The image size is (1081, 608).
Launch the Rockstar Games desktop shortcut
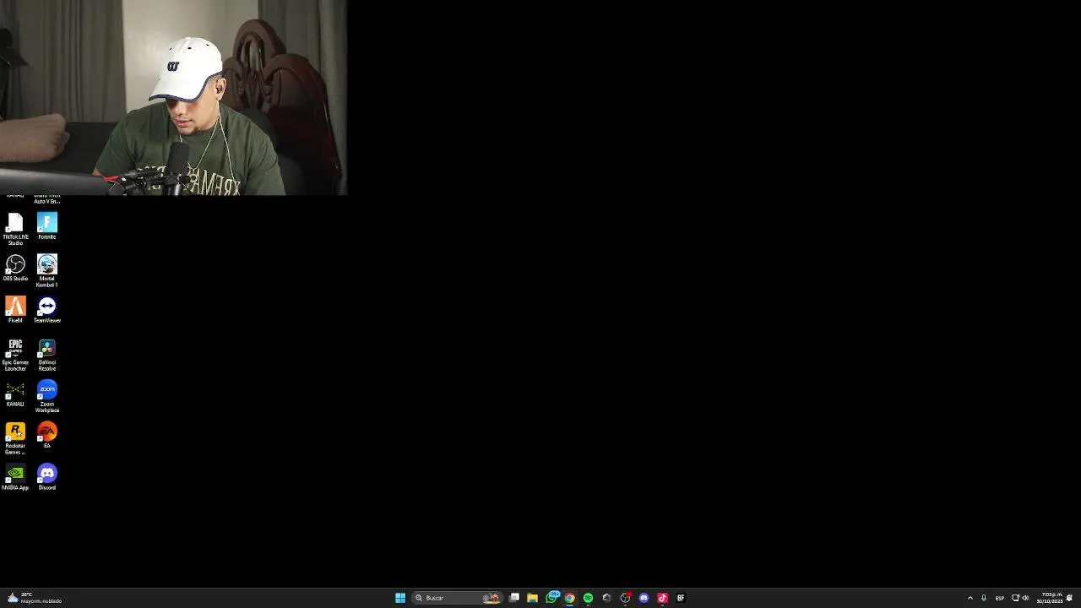click(x=15, y=438)
